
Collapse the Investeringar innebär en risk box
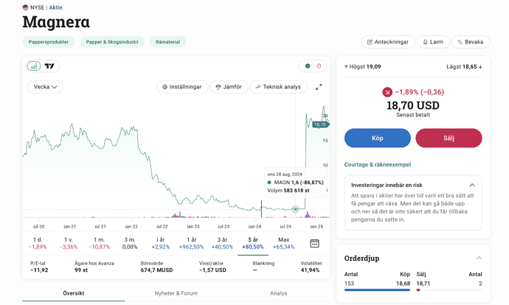(471, 185)
